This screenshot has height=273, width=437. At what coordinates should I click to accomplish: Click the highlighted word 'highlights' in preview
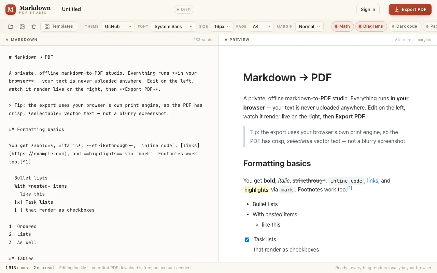pos(256,190)
